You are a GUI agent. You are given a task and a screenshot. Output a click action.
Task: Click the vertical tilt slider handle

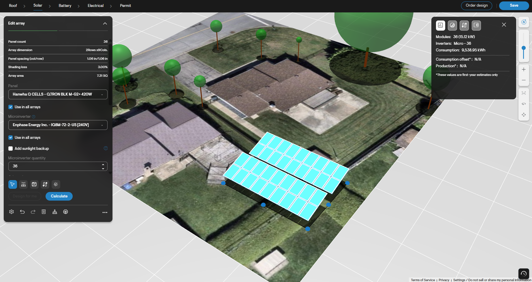click(x=524, y=48)
